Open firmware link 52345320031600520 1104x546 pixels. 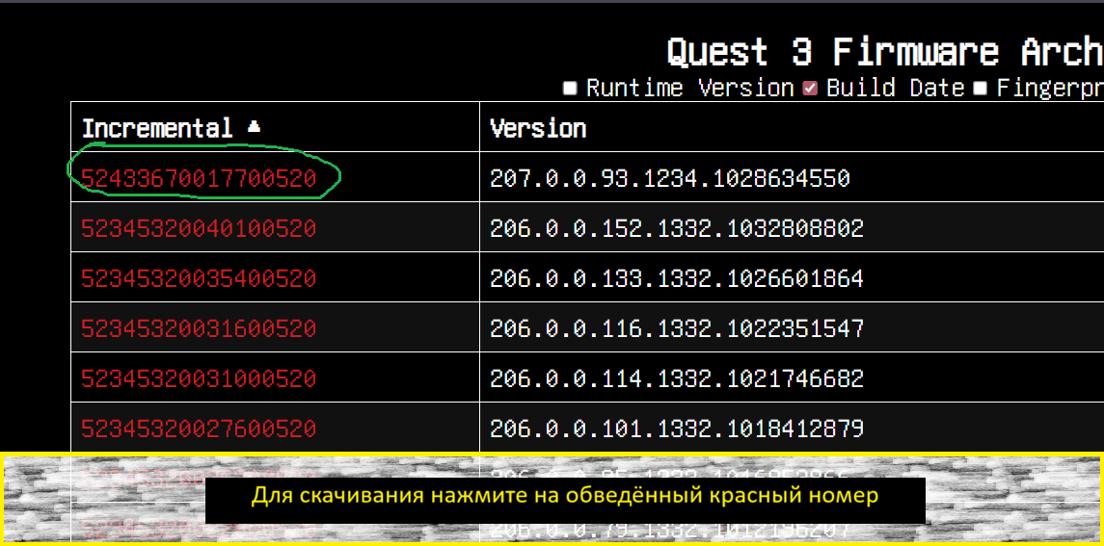click(199, 328)
